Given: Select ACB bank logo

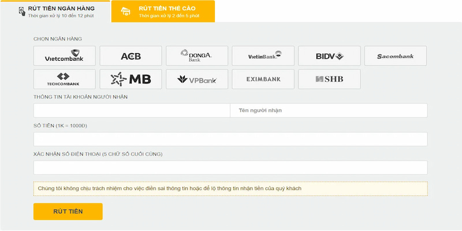Looking at the screenshot, I should [131, 55].
